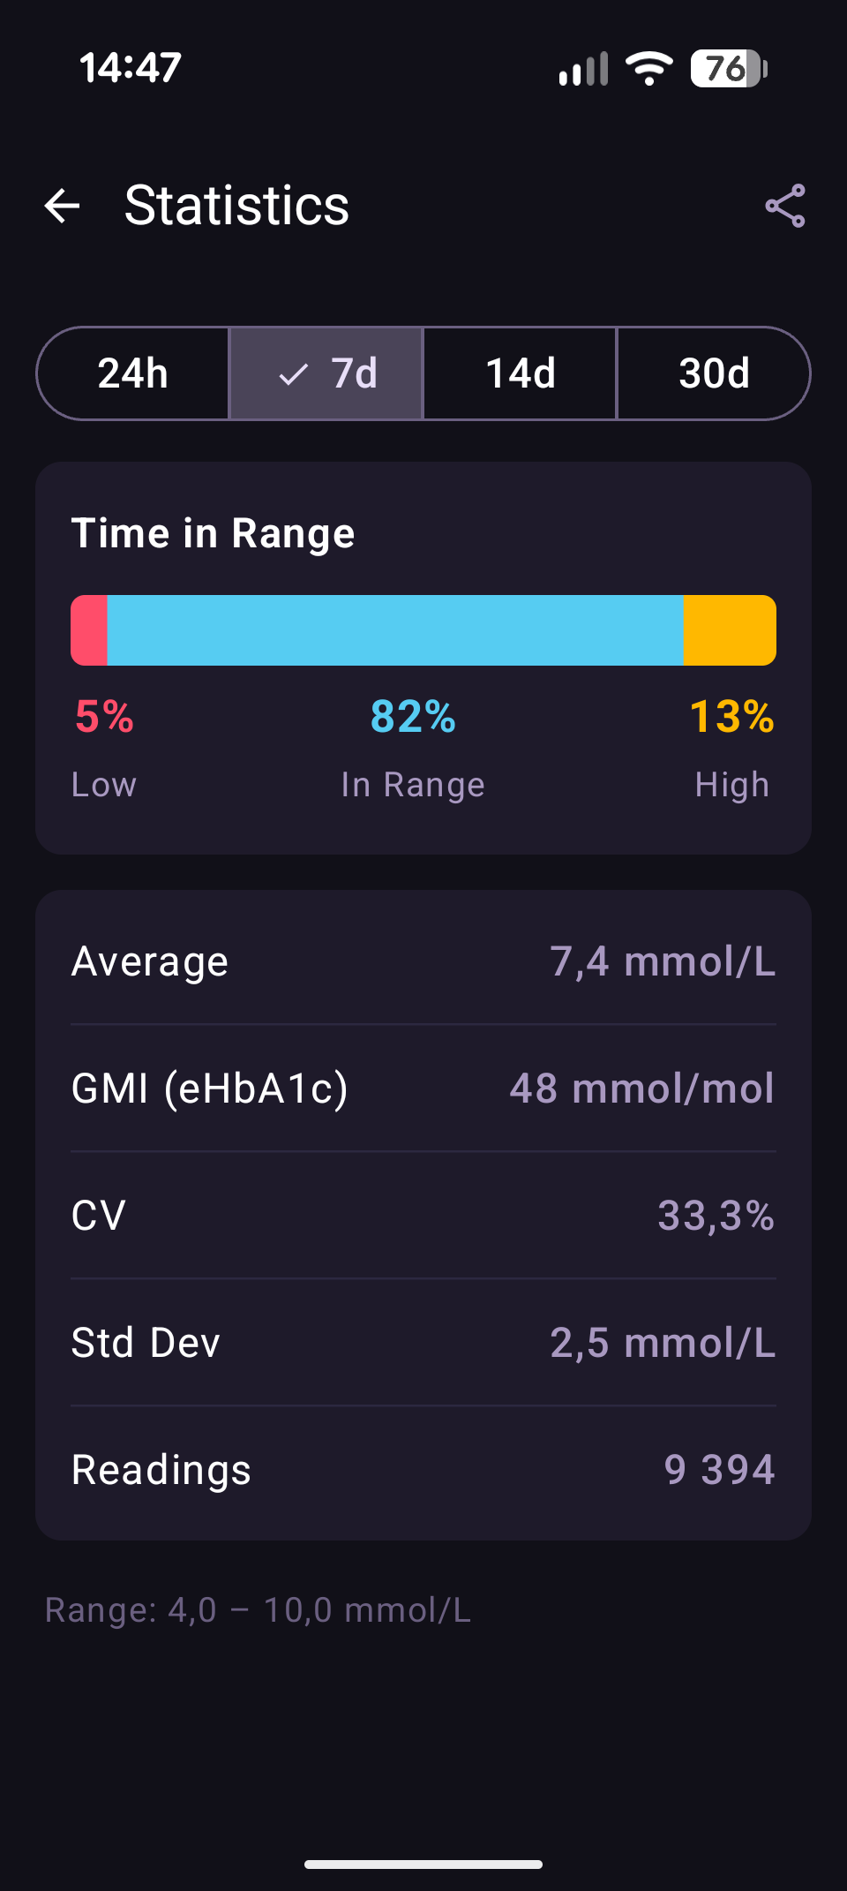Tap the share icon
The height and width of the screenshot is (1891, 847).
pos(784,206)
